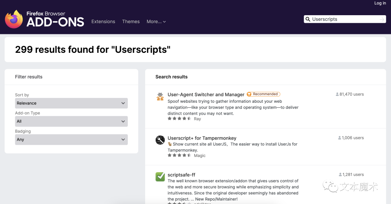Click users icon beside 1,281 users

(340, 175)
